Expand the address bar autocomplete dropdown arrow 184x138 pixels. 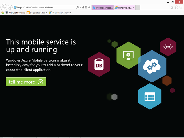[80, 7]
